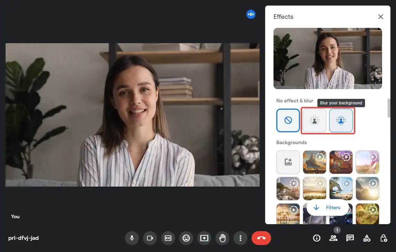Enable full background blur
The image size is (396, 252).
click(341, 120)
